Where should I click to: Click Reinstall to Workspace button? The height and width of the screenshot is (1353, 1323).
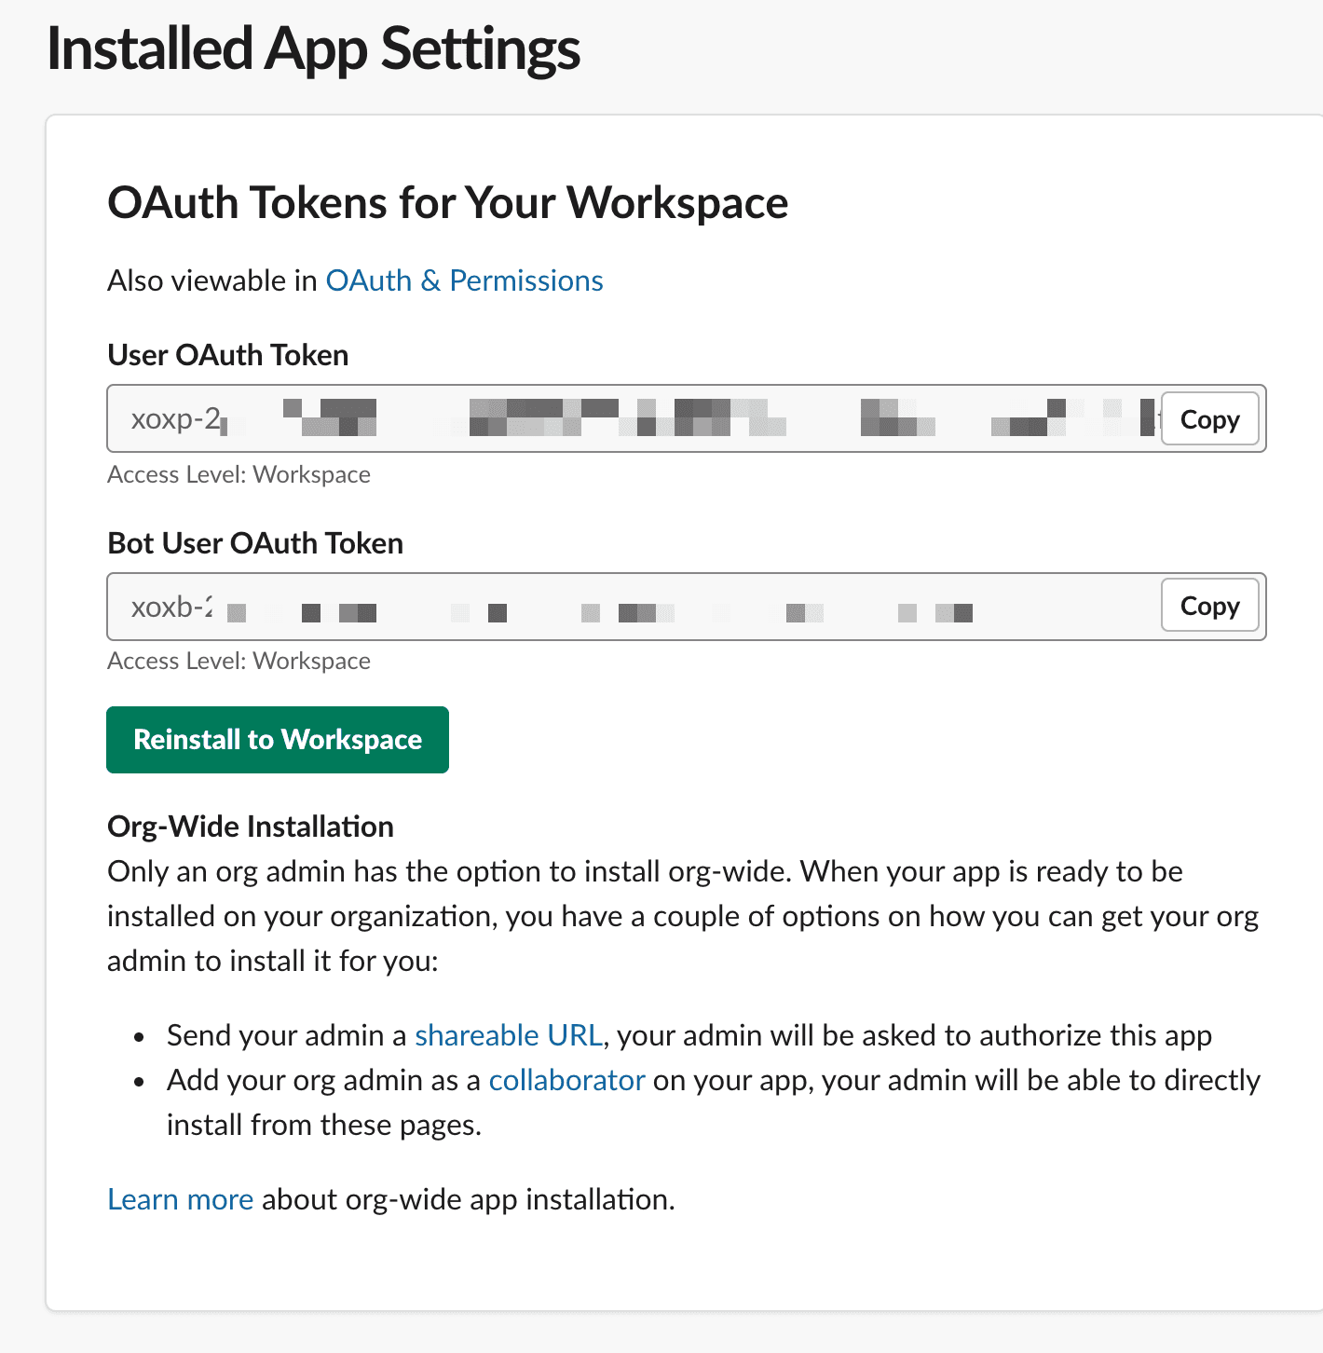coord(278,740)
